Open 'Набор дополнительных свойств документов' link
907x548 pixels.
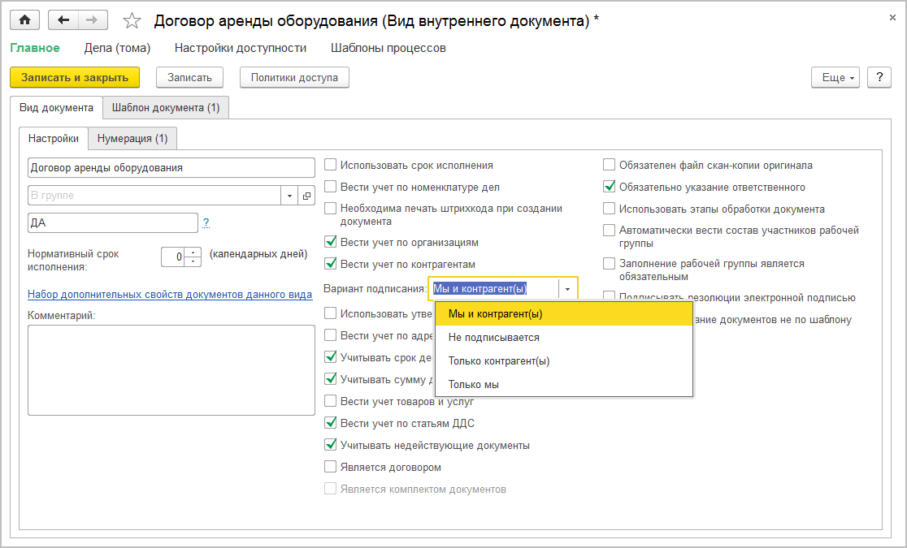[170, 294]
